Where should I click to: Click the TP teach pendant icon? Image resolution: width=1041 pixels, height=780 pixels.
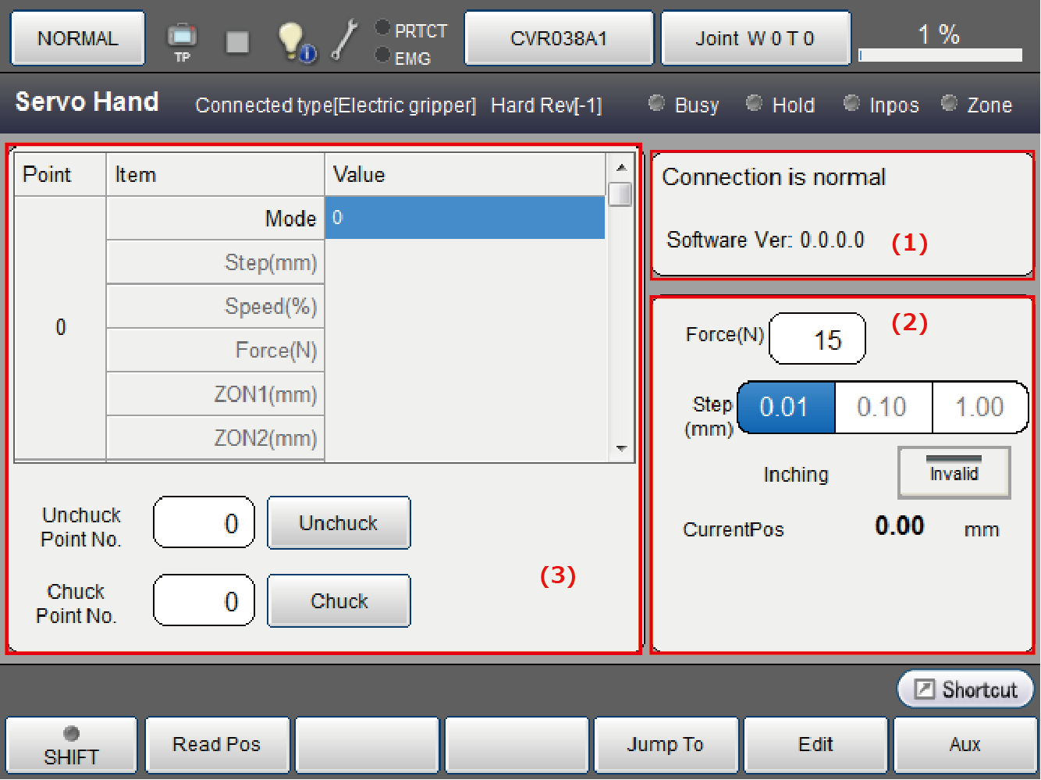click(182, 39)
